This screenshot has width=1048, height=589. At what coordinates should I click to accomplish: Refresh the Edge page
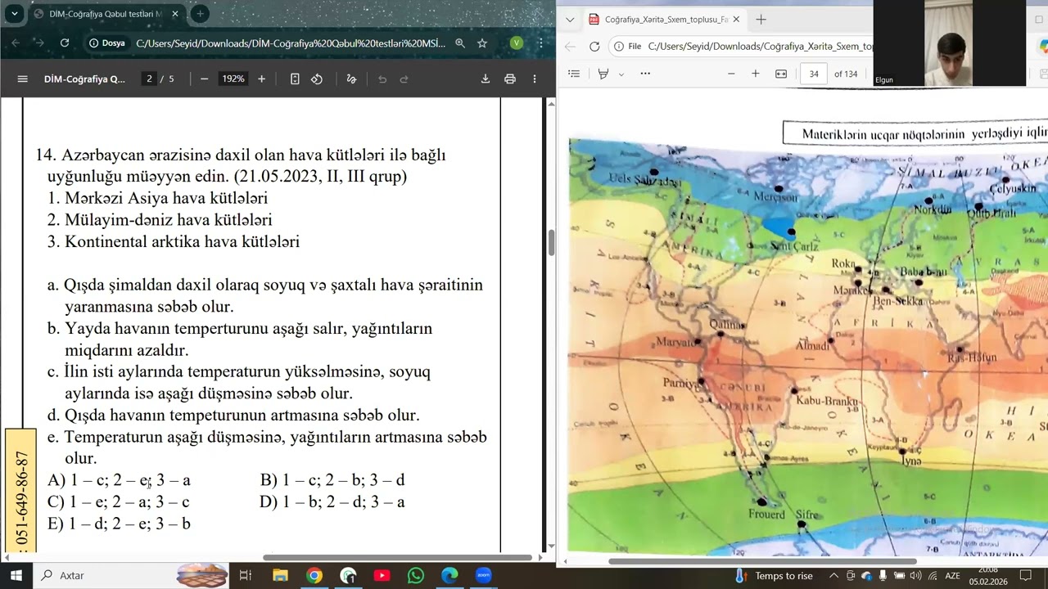click(x=594, y=47)
